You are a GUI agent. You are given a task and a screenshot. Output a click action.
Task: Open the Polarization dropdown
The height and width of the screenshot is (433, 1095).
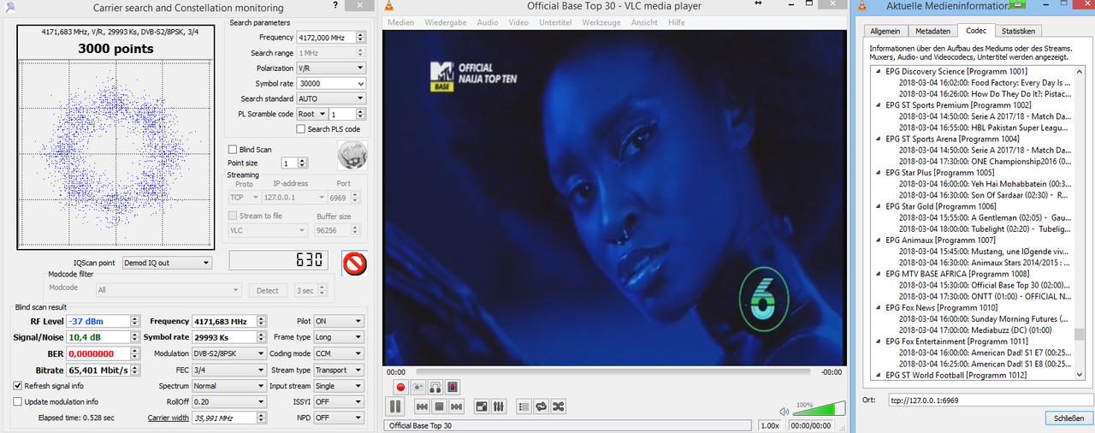[331, 68]
